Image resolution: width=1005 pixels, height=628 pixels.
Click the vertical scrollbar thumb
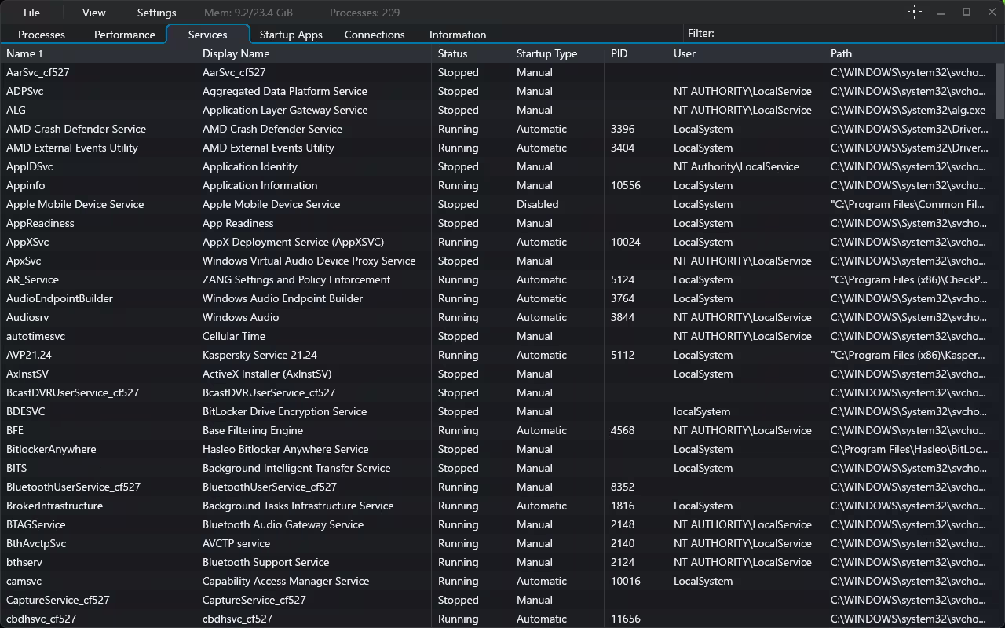tap(1000, 90)
